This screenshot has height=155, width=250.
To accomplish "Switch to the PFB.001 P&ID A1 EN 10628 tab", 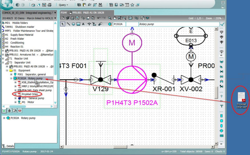I will (87, 12).
